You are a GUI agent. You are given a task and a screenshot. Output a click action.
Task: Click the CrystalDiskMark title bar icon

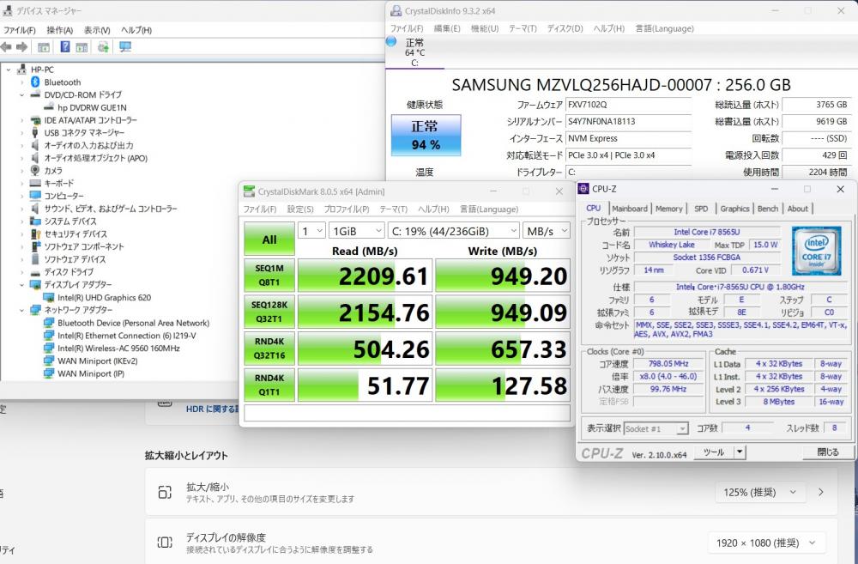[x=249, y=191]
